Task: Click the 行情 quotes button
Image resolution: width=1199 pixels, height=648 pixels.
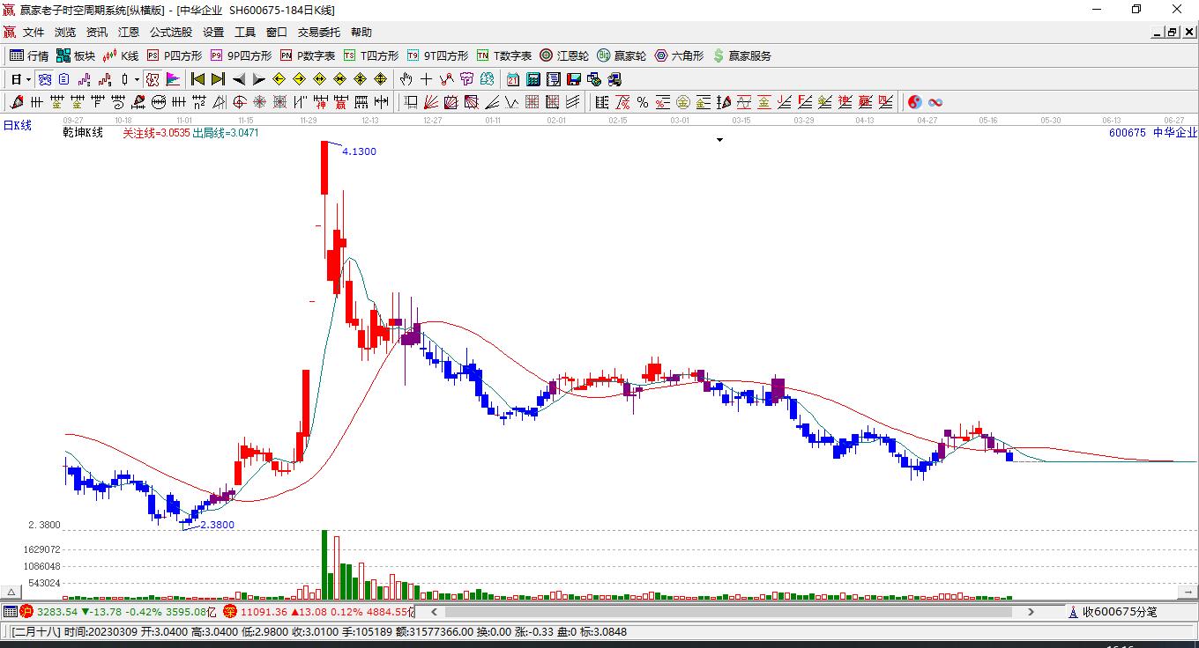Action: coord(29,55)
